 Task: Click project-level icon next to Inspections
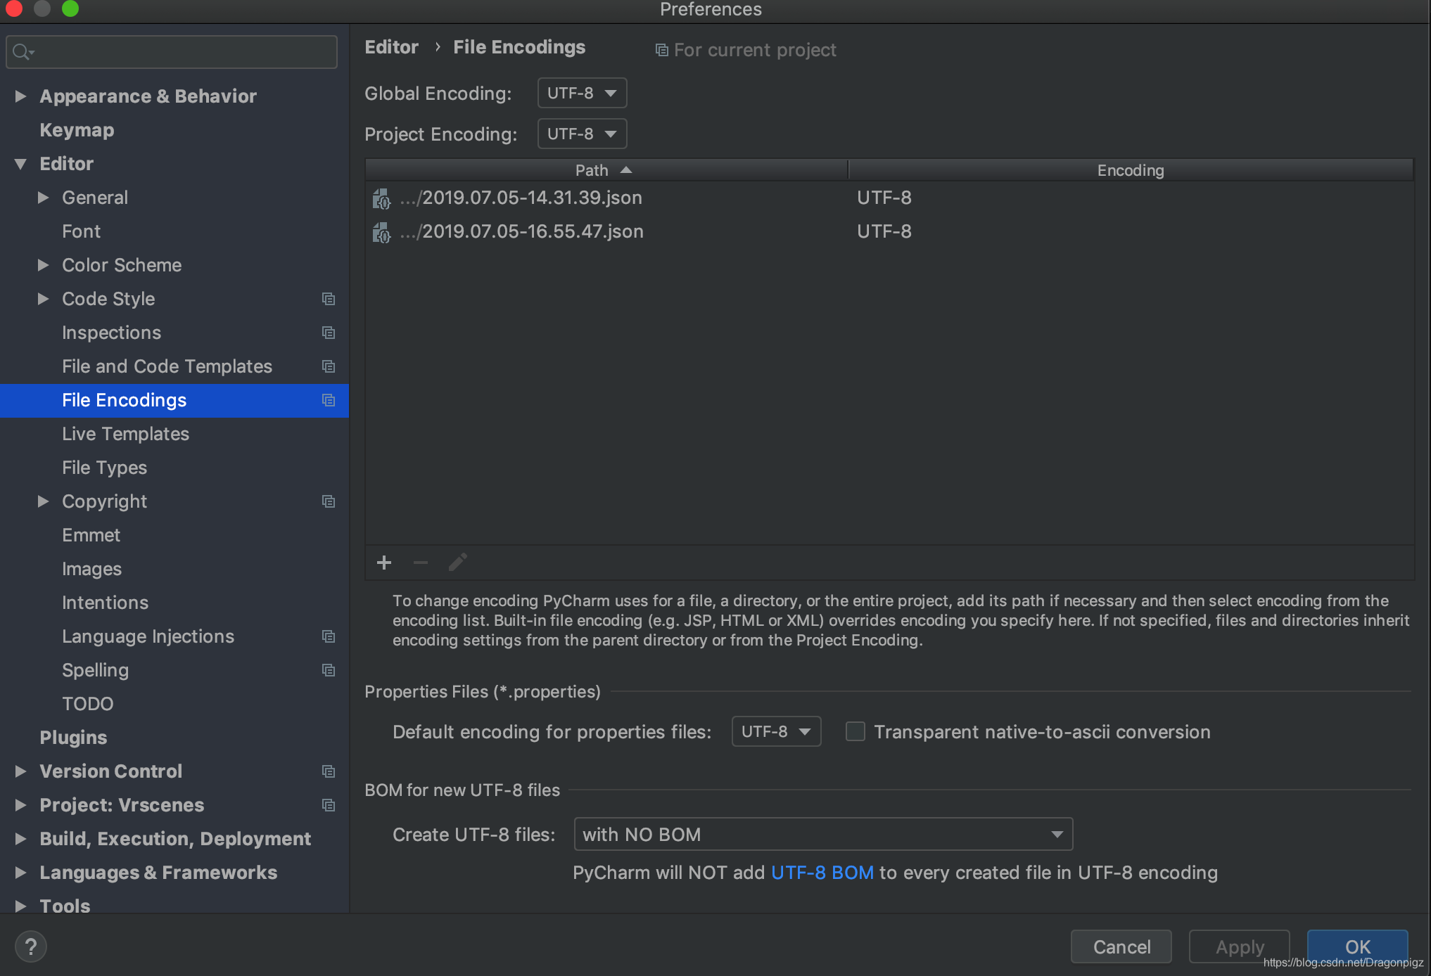point(329,333)
